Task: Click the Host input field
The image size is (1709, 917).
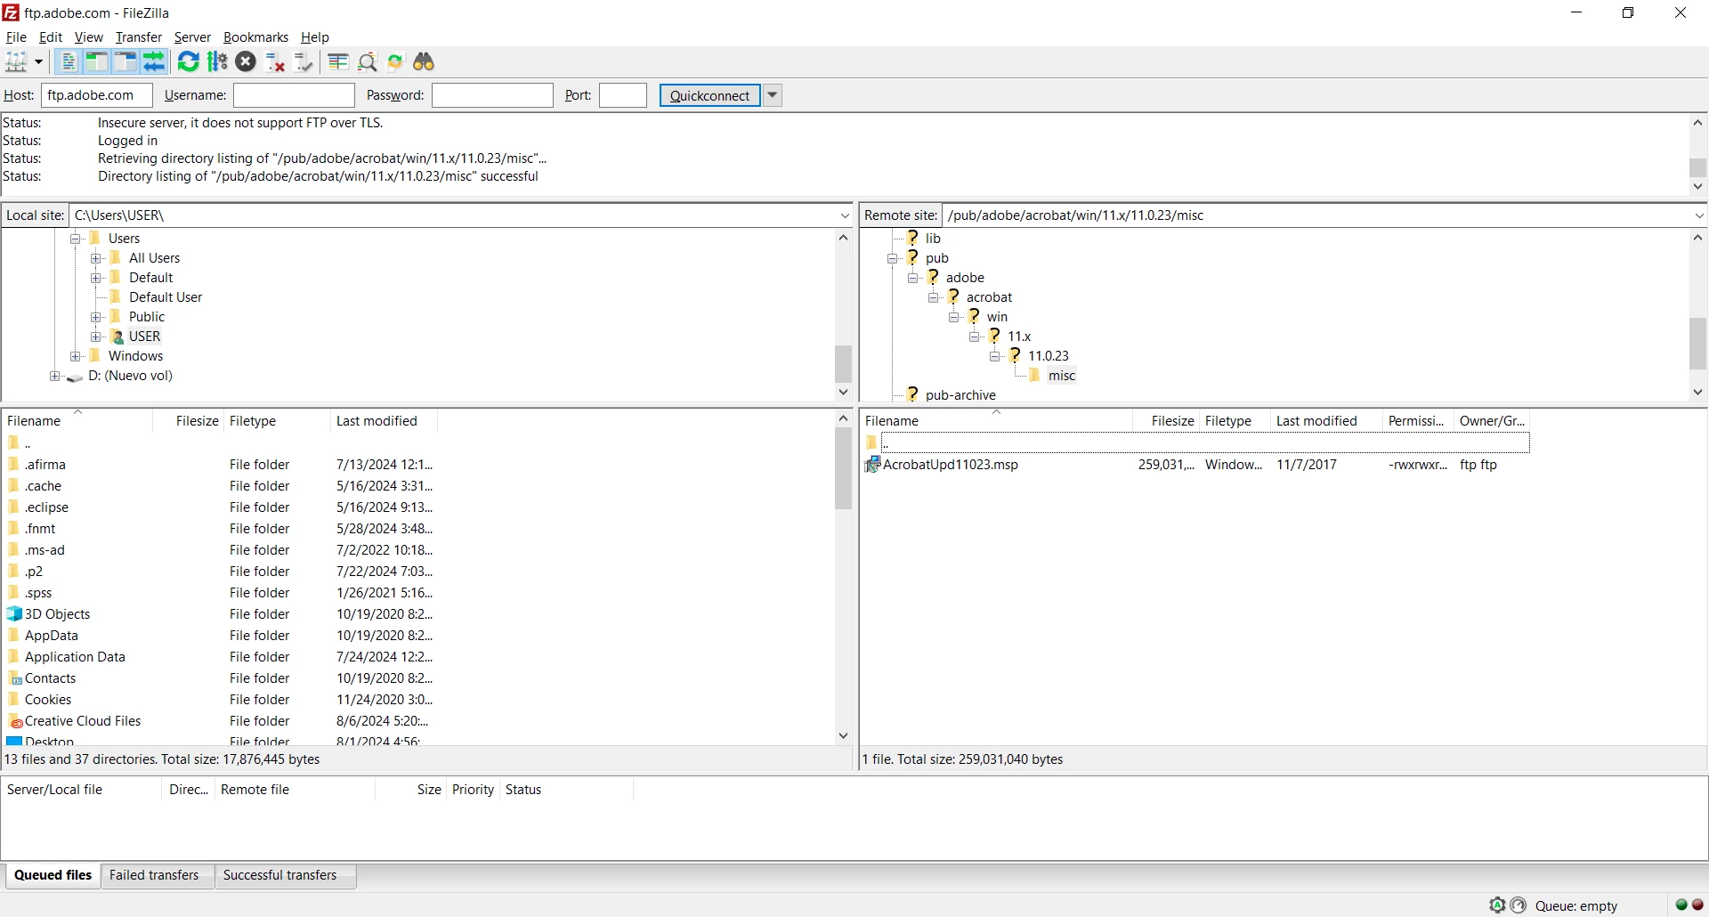Action: [97, 95]
